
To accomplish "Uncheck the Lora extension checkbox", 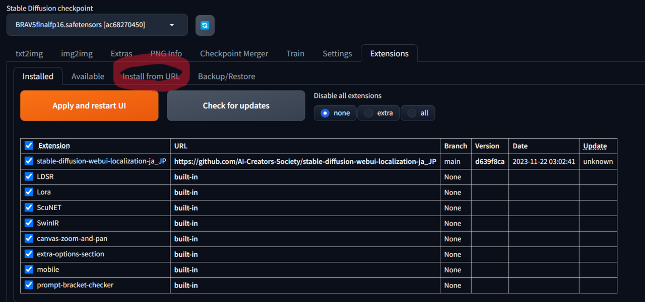I will pos(29,192).
